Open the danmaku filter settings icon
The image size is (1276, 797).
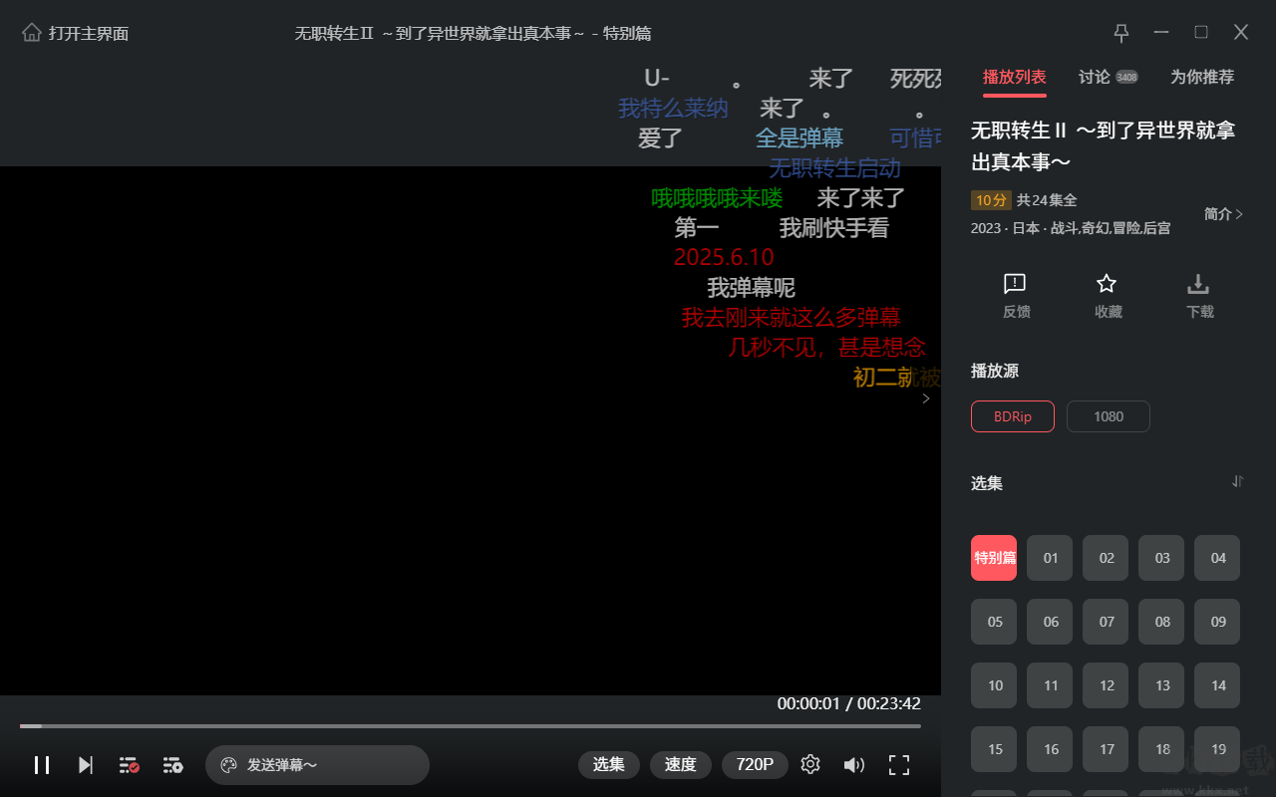tap(172, 765)
